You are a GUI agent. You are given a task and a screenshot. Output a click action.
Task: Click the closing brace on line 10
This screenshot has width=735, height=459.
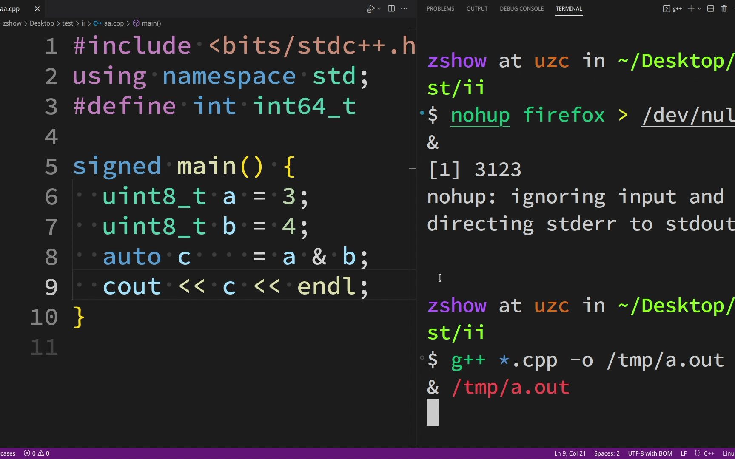pyautogui.click(x=79, y=317)
